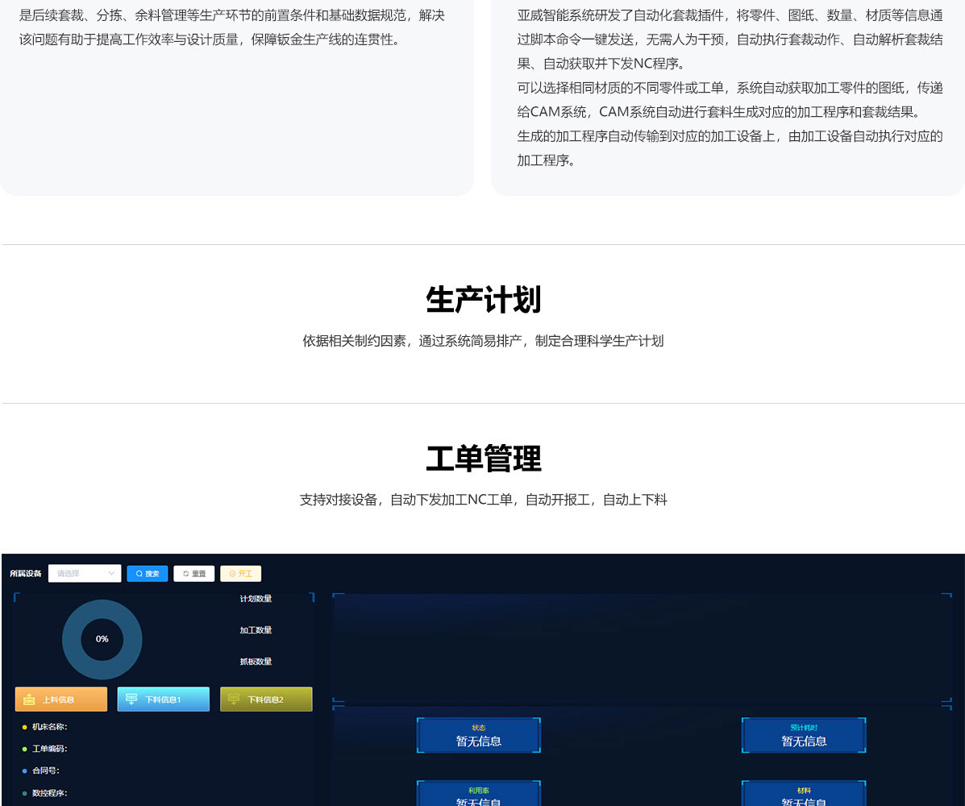Viewport: 965px width, 806px height.
Task: Click the 数控程序 row
Action: (x=49, y=793)
